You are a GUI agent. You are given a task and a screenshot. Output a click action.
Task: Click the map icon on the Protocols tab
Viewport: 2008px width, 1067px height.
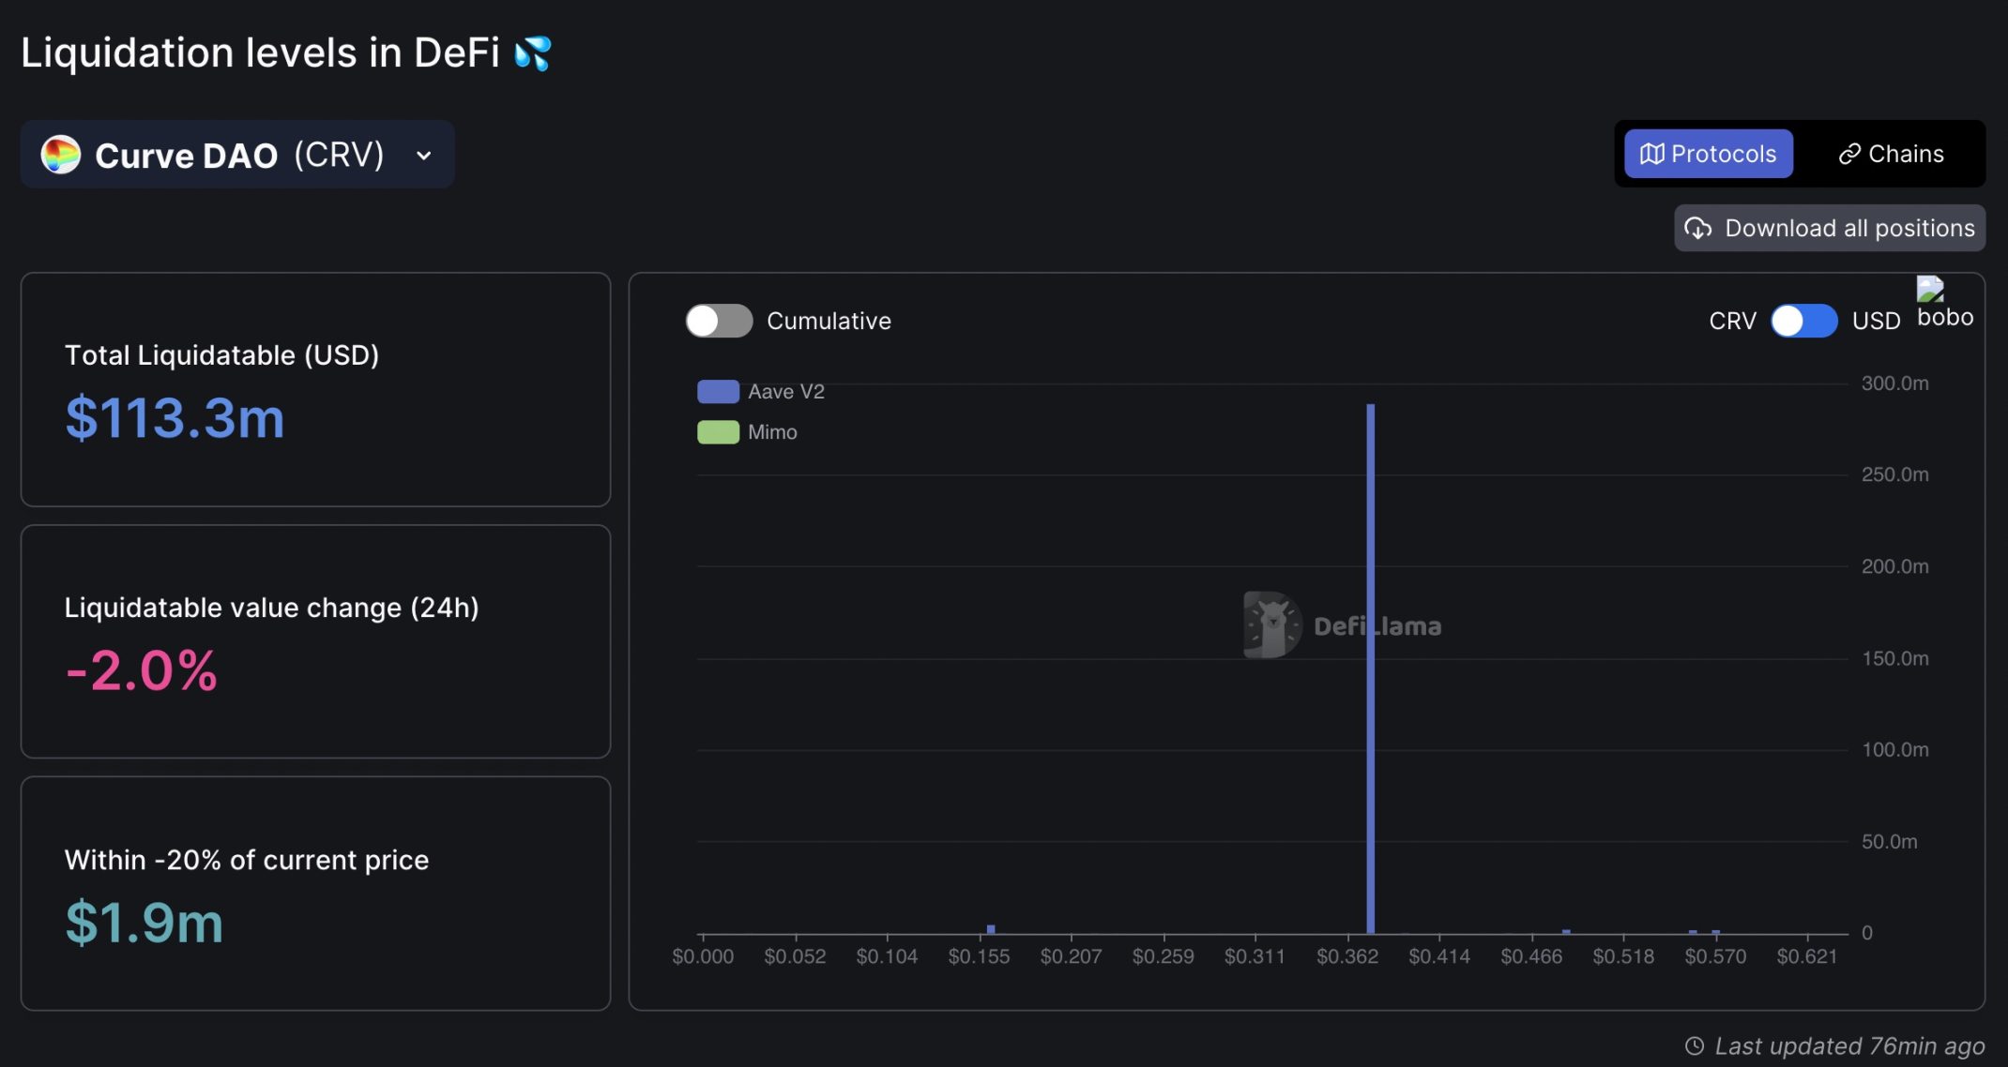click(x=1651, y=154)
